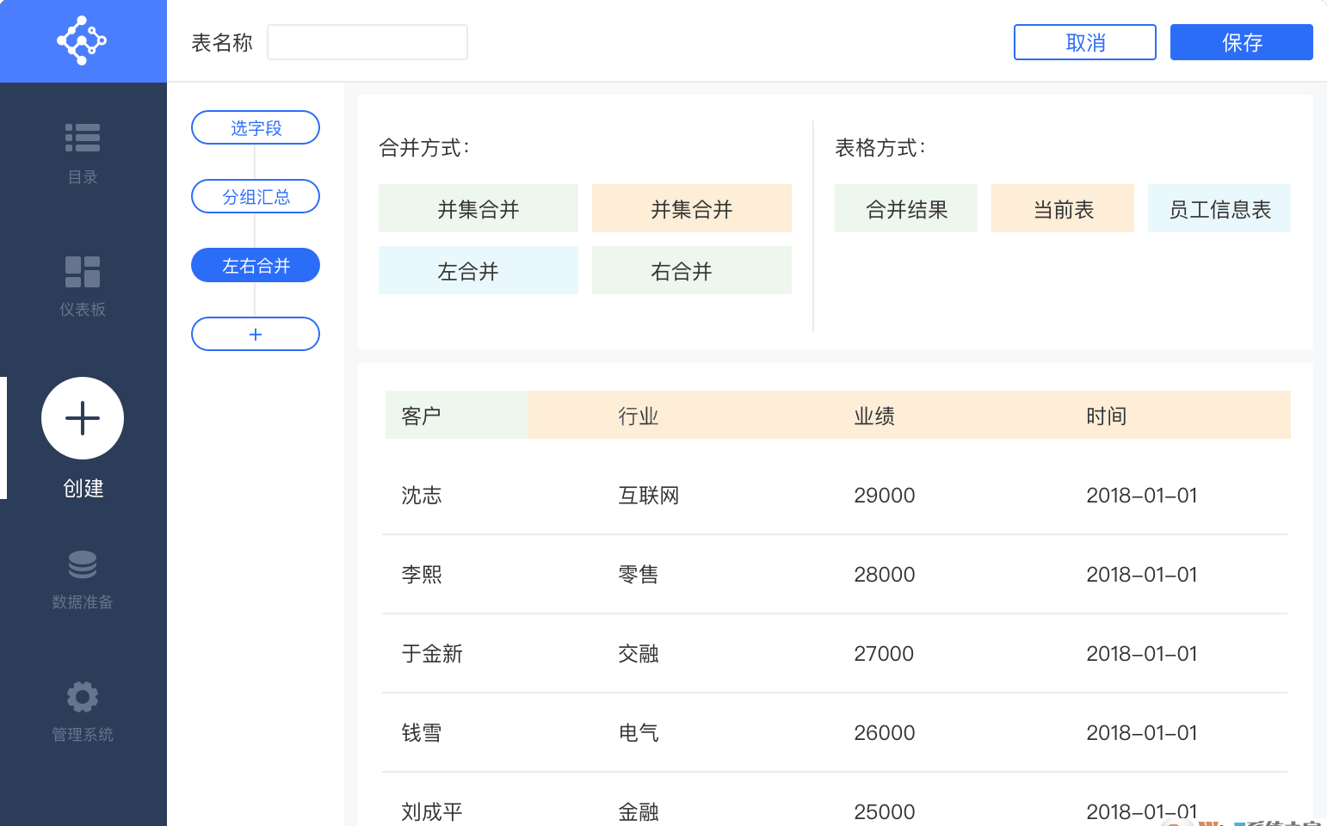Image resolution: width=1327 pixels, height=826 pixels.
Task: Click the 26000 value cell
Action: click(x=885, y=733)
